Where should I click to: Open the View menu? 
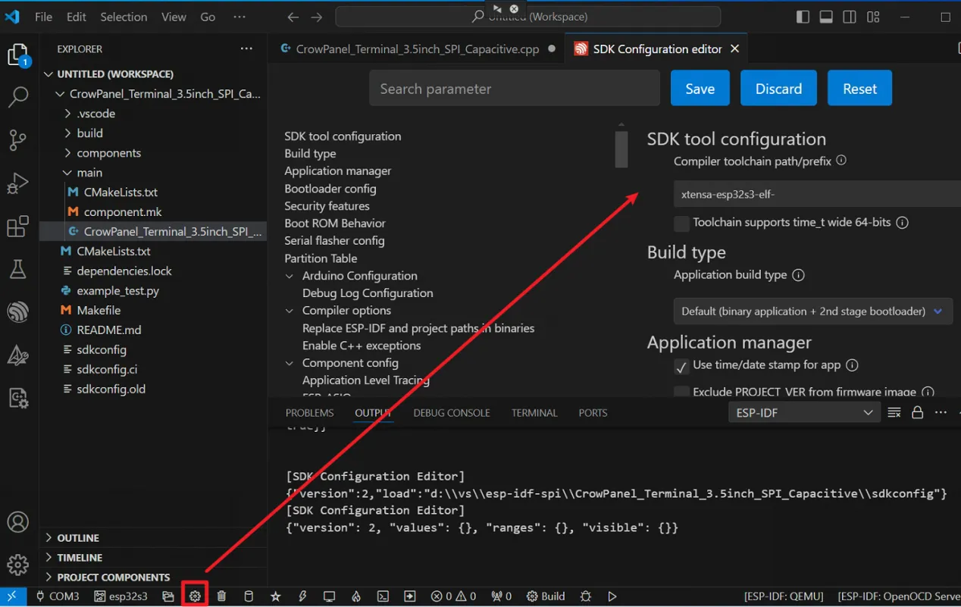pyautogui.click(x=174, y=17)
